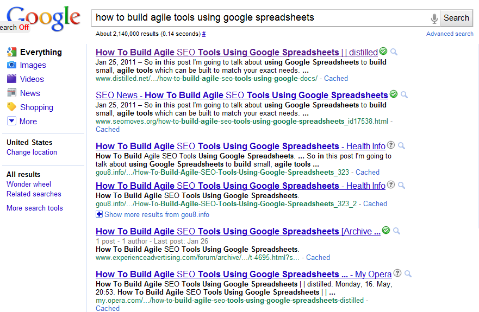Click the green checkmark beside distilled result
Viewport: 479px width, 312px height.
(x=383, y=51)
